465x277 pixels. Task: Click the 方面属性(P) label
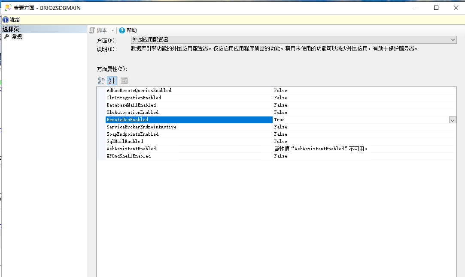[x=112, y=69]
